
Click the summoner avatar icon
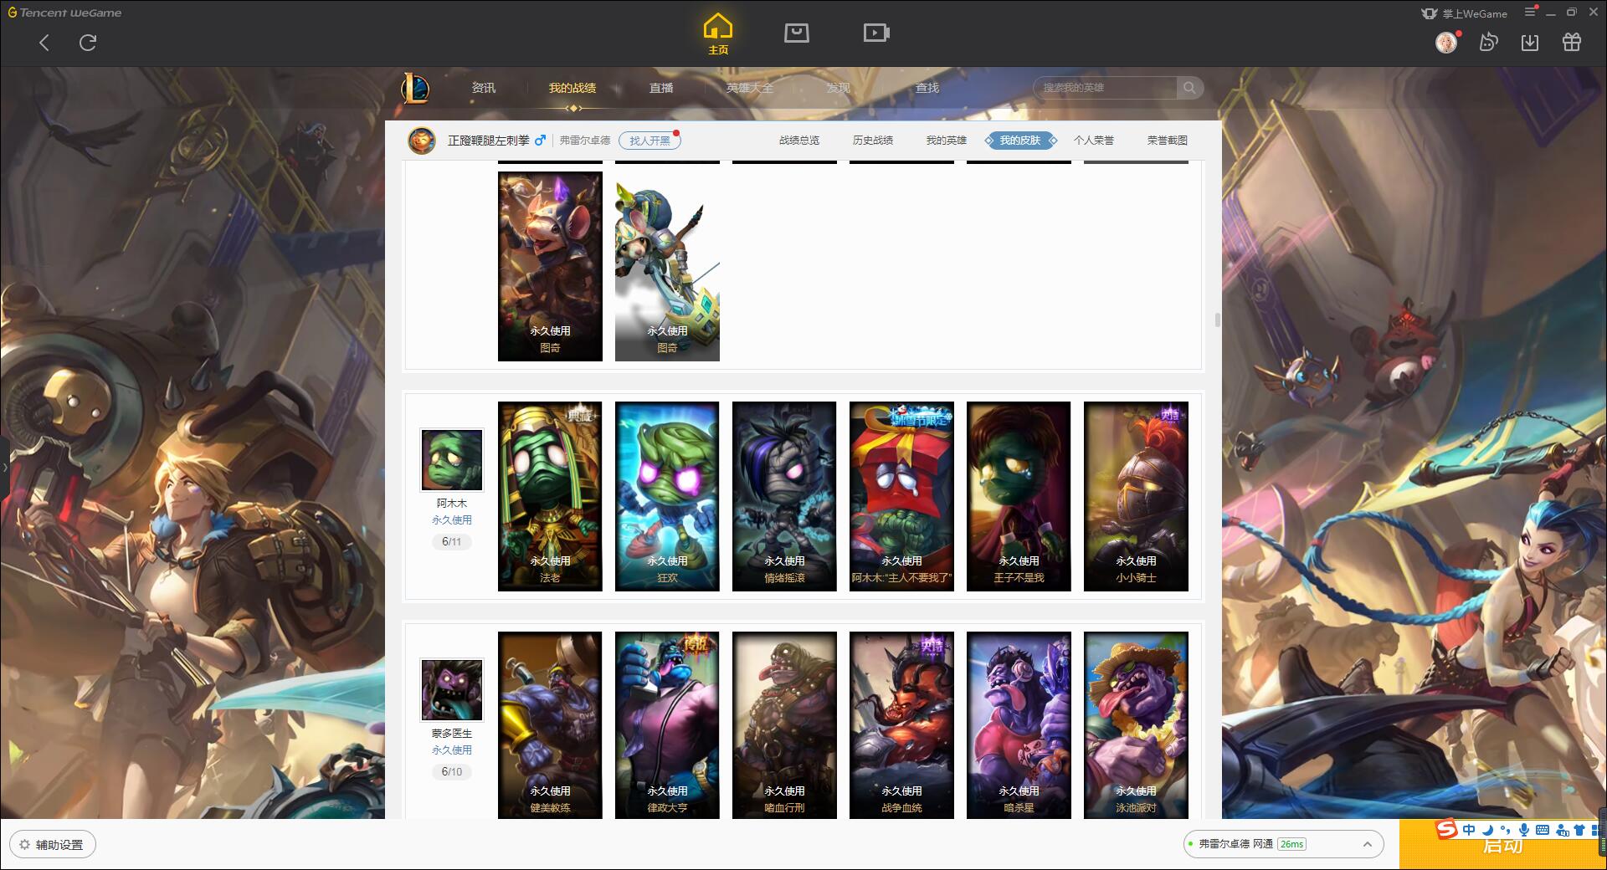422,140
